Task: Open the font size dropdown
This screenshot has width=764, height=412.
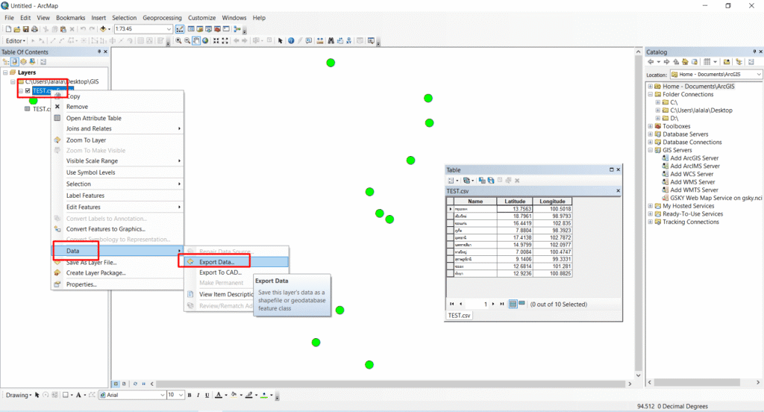Action: click(181, 396)
